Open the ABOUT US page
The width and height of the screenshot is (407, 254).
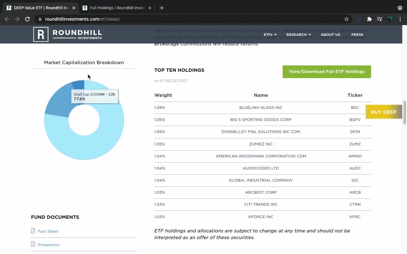[x=330, y=35]
